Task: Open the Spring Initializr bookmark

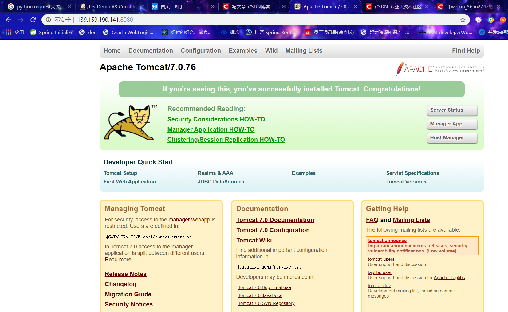Action: (x=51, y=32)
